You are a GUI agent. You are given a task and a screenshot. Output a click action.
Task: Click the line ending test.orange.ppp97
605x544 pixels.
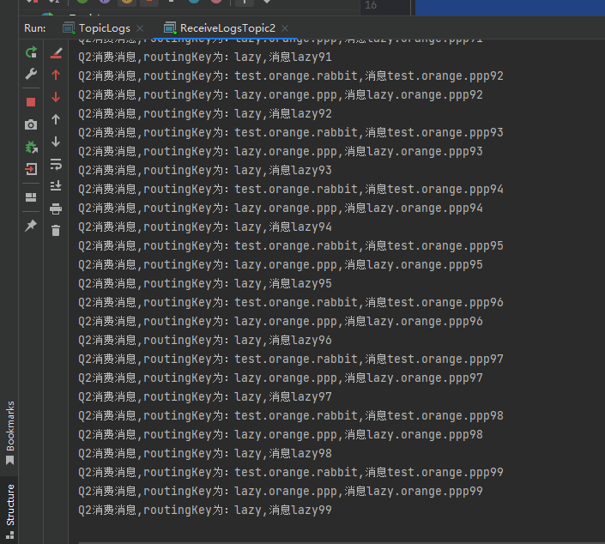(x=291, y=359)
